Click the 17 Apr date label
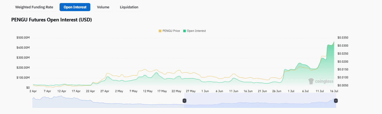This screenshot has width=382, height=114. [76, 91]
